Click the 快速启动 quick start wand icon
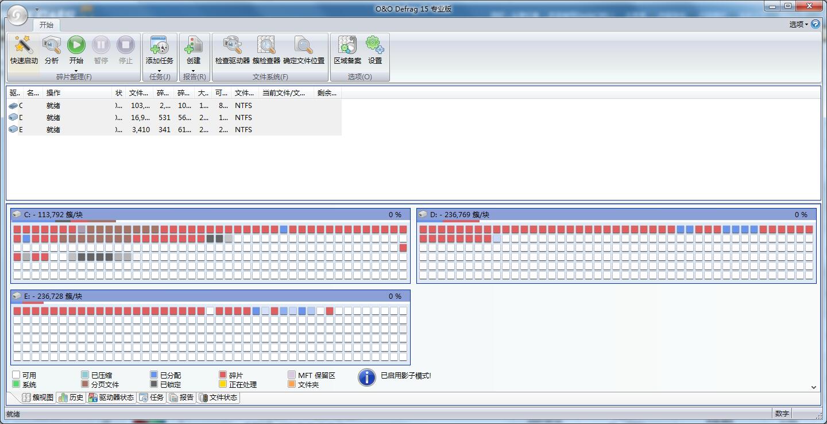Image resolution: width=827 pixels, height=424 pixels. pos(24,45)
